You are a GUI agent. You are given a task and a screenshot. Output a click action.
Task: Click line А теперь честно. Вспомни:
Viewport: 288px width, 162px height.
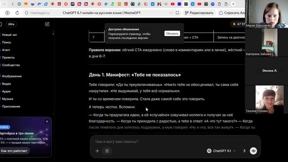click(112, 107)
